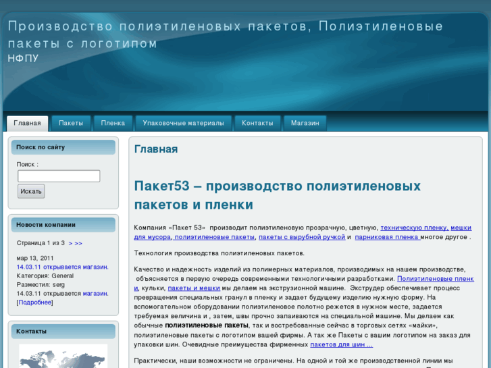Open the техническую пленку link
Image resolution: width=491 pixels, height=368 pixels.
414,228
